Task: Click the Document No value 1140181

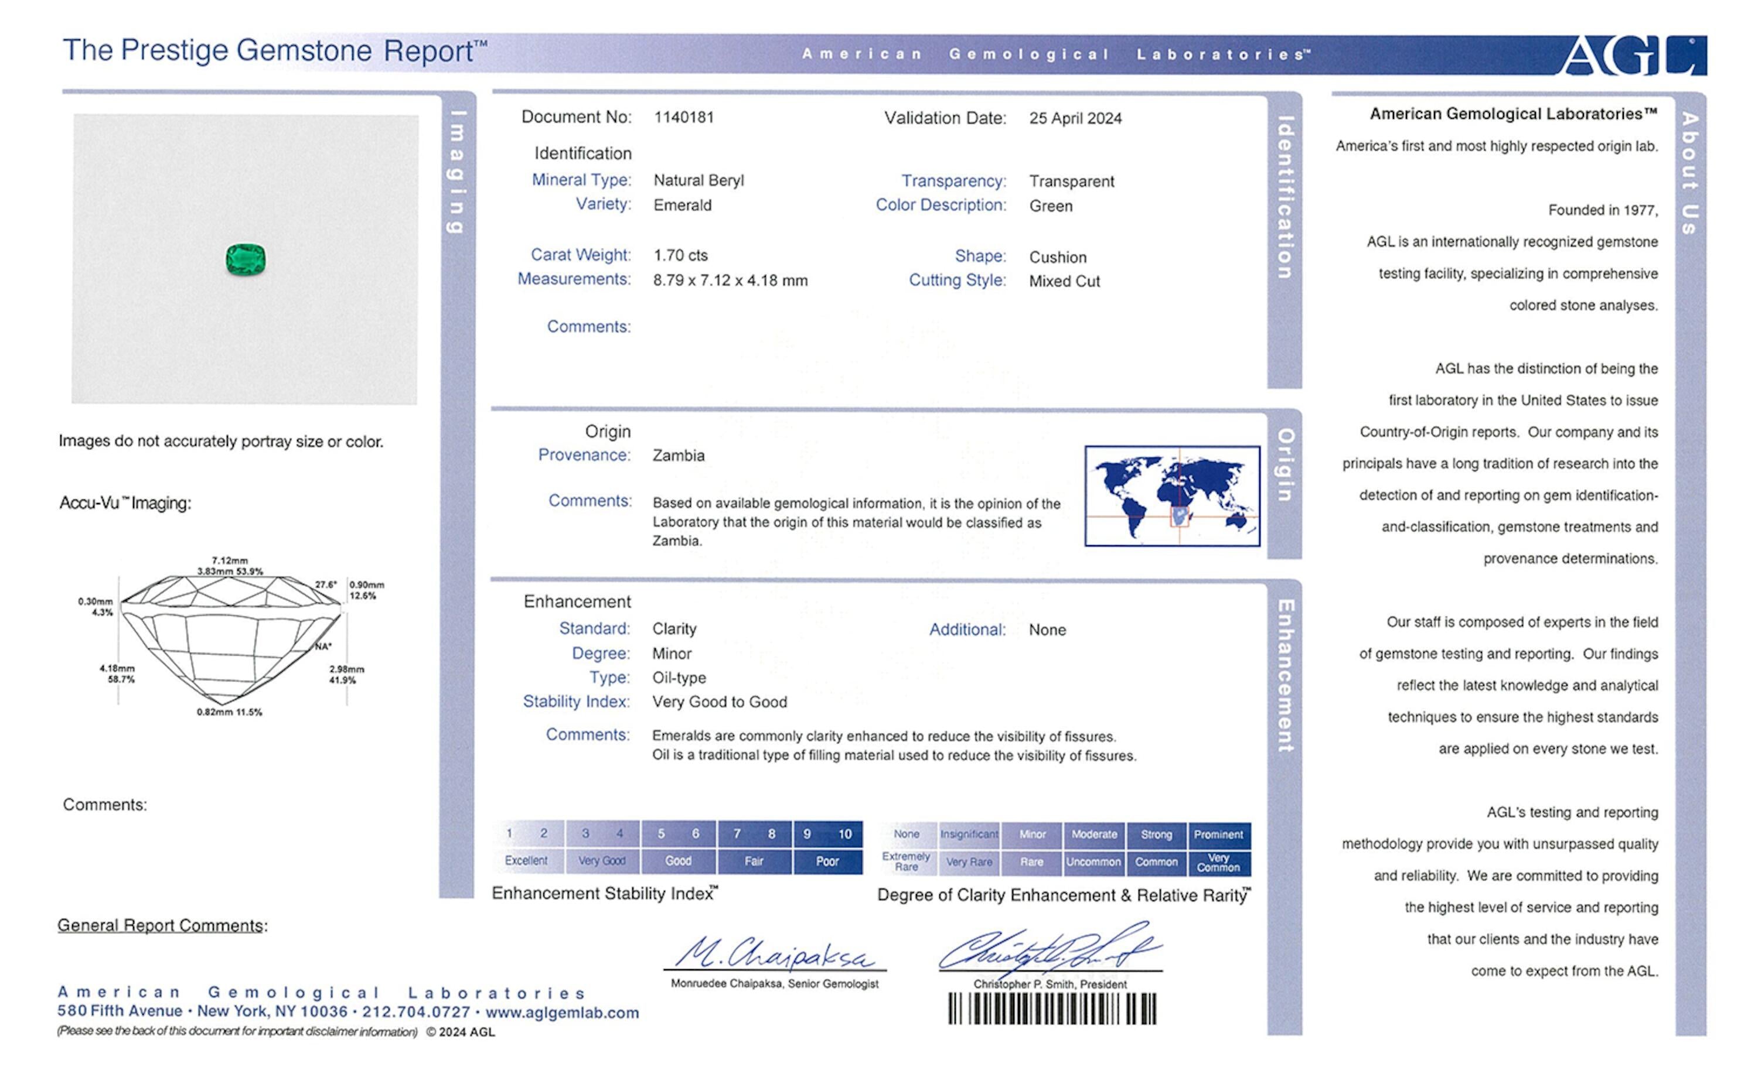Action: (683, 117)
